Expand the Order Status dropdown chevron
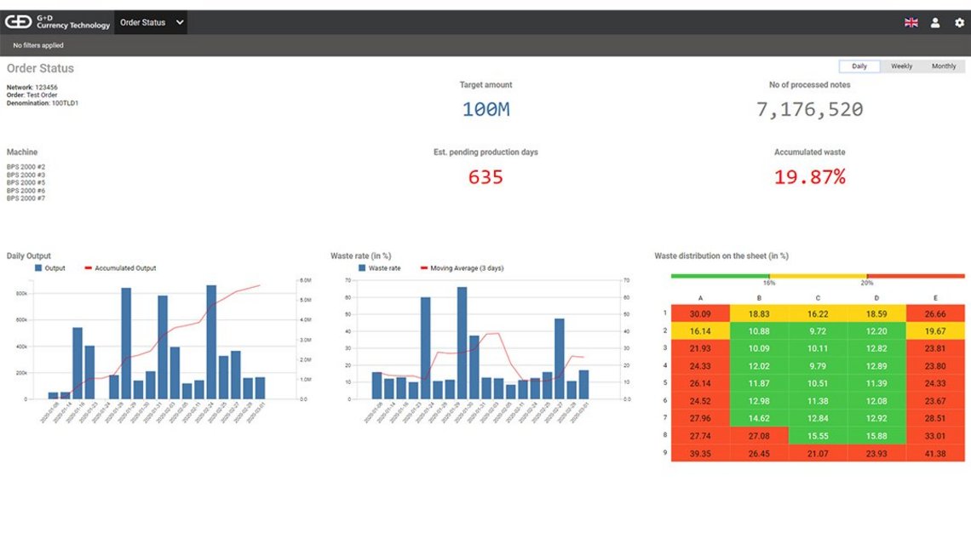This screenshot has width=971, height=545. [180, 23]
